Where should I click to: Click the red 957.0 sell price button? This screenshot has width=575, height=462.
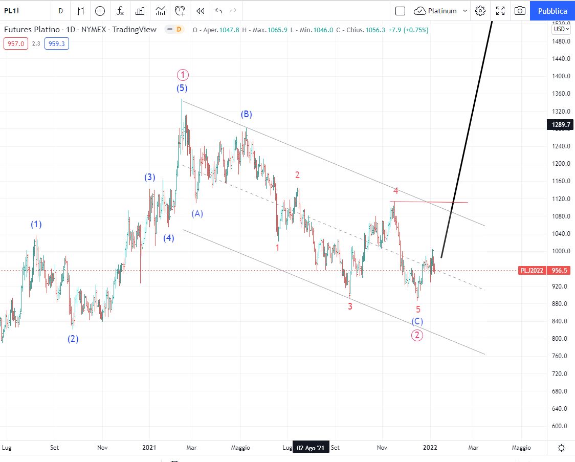pyautogui.click(x=16, y=43)
